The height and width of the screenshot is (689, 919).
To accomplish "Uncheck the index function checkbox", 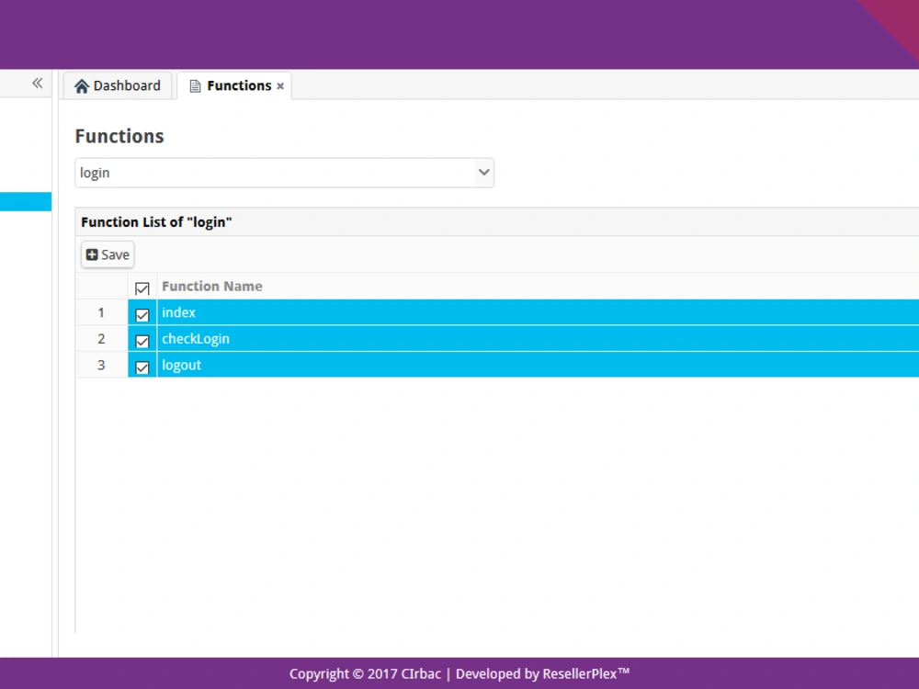I will coord(142,313).
